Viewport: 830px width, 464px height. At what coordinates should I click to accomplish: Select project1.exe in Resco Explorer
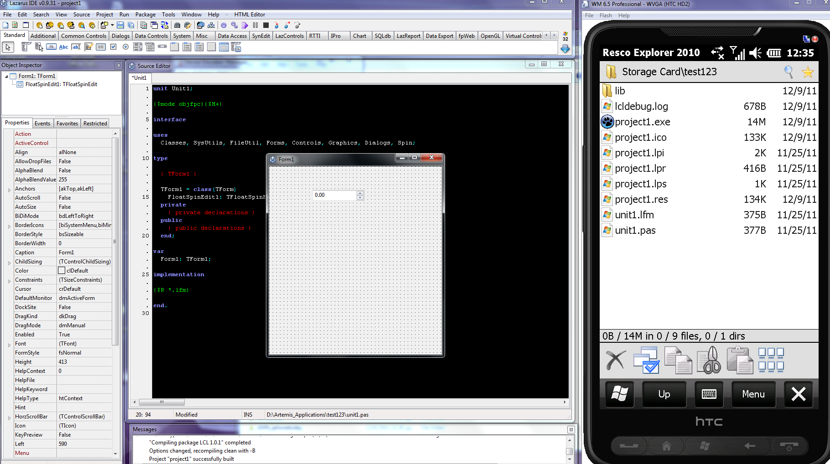click(x=709, y=122)
